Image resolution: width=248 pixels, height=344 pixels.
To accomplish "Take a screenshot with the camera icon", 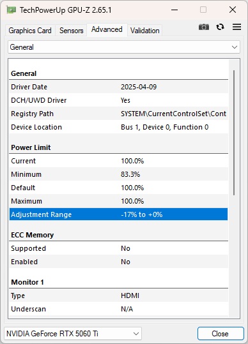I will pyautogui.click(x=204, y=27).
